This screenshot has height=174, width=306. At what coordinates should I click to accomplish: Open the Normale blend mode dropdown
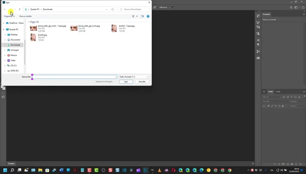275,102
